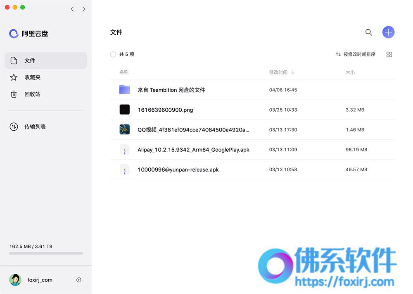Click the yellow minimize window button

tap(15, 7)
